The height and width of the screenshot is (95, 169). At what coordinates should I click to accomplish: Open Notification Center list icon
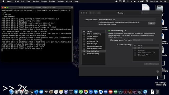click(x=165, y=1)
